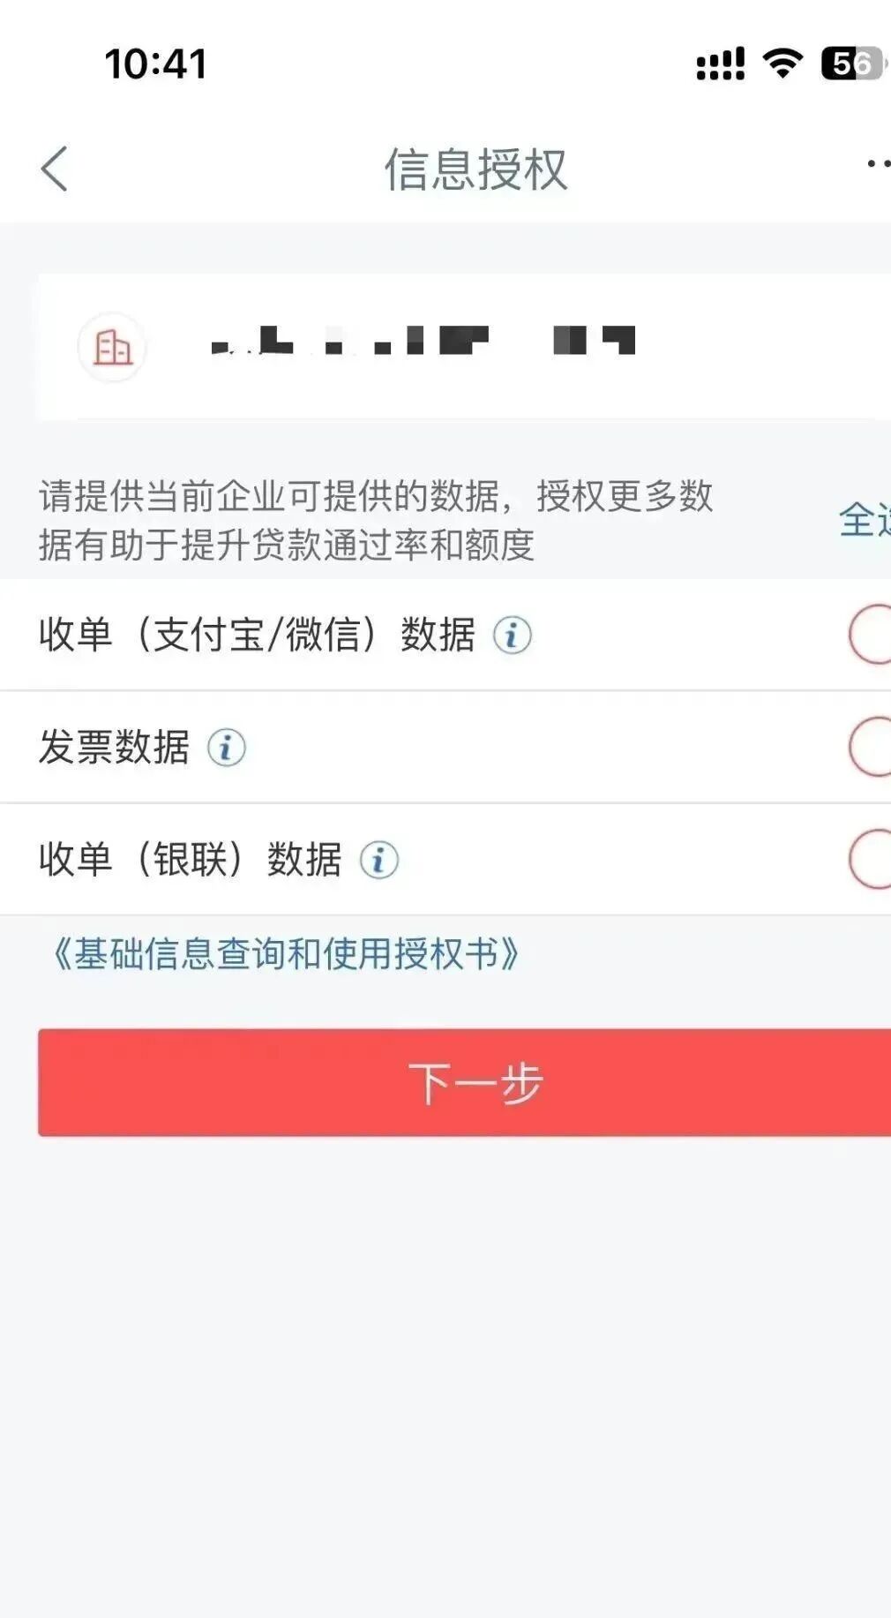This screenshot has height=1618, width=891.
Task: Tap the 发票数据 row label
Action: pos(114,748)
